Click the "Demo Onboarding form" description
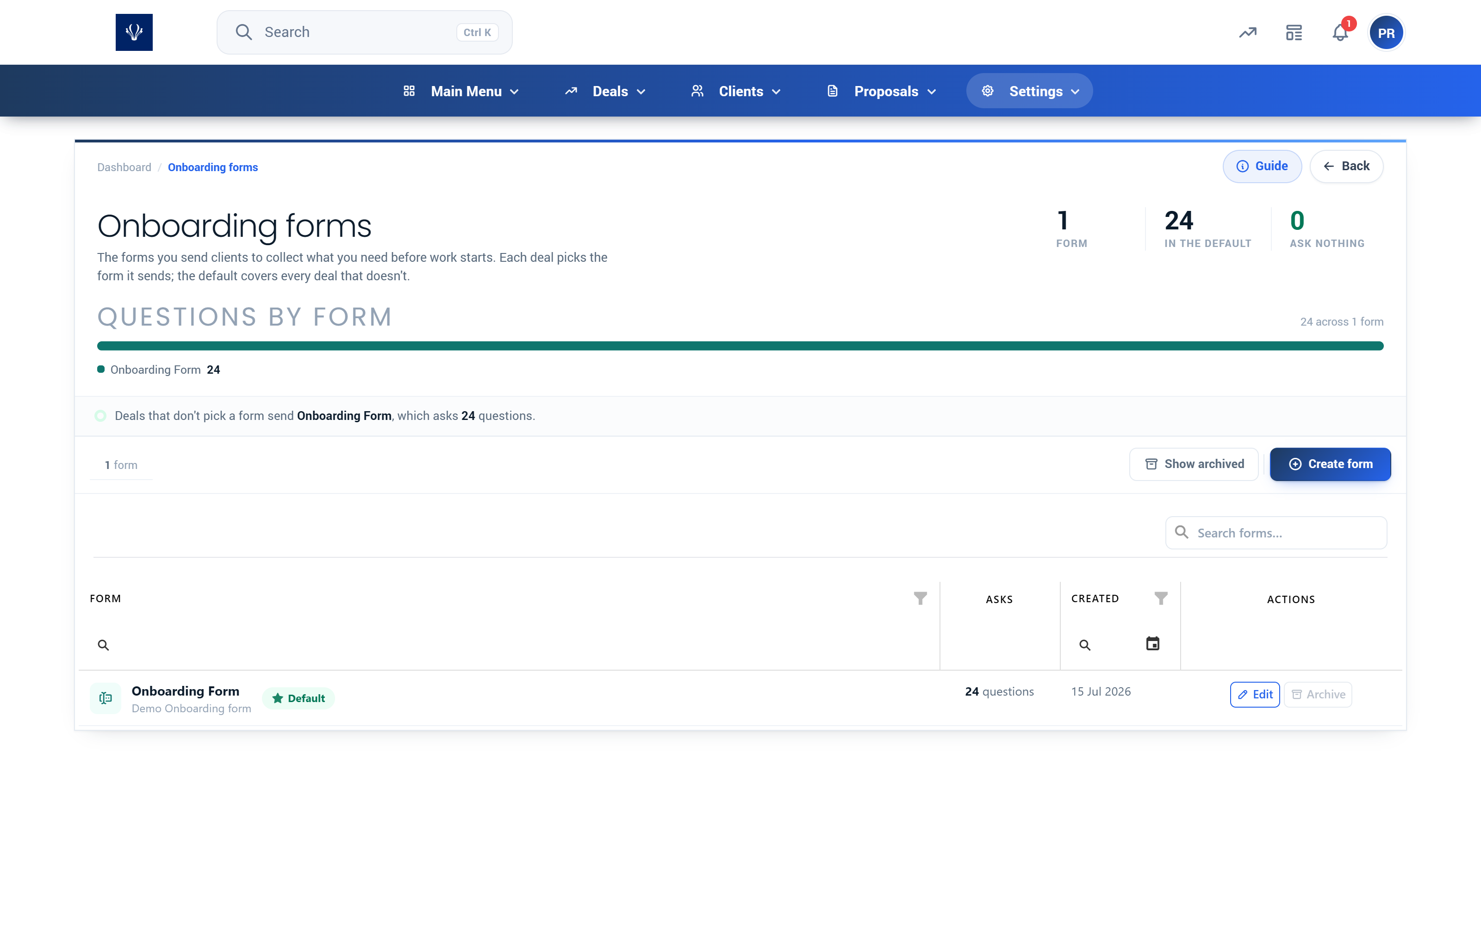1481x925 pixels. (192, 709)
